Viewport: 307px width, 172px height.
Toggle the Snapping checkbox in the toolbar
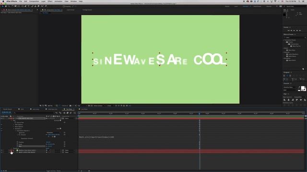click(64, 6)
